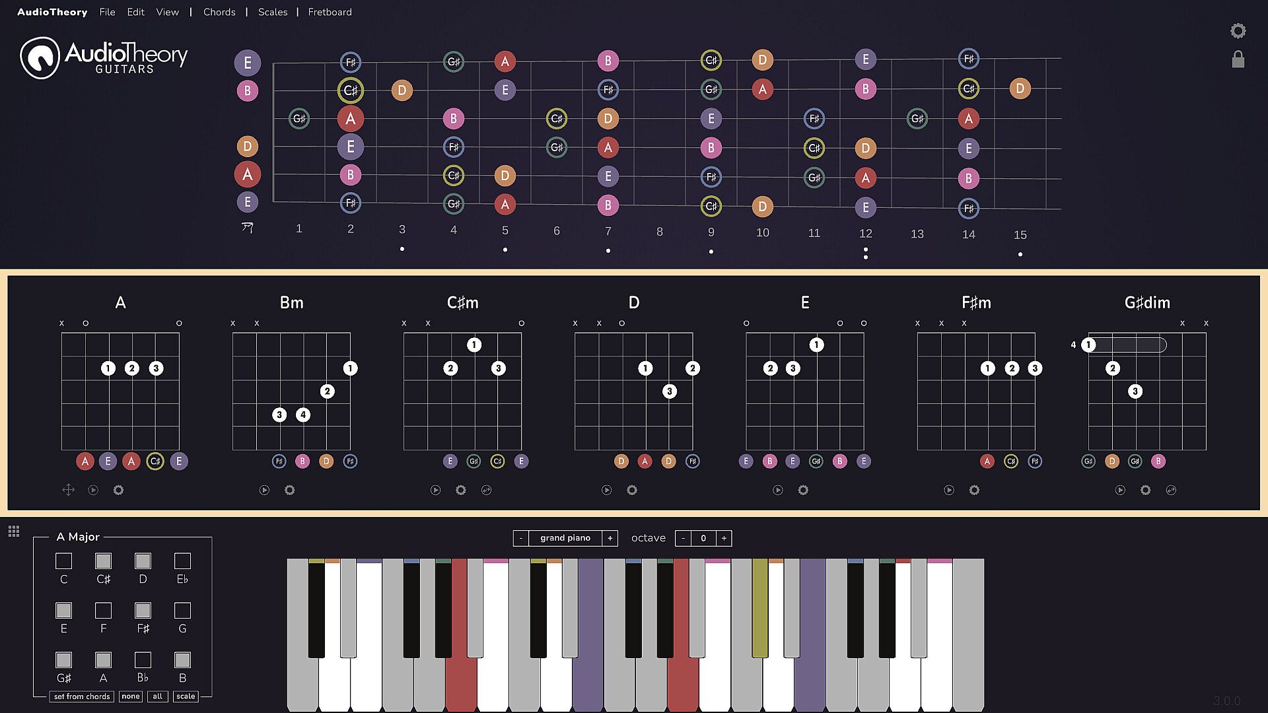Open the grid icon beside the A Major panel
This screenshot has height=713, width=1268.
14,531
